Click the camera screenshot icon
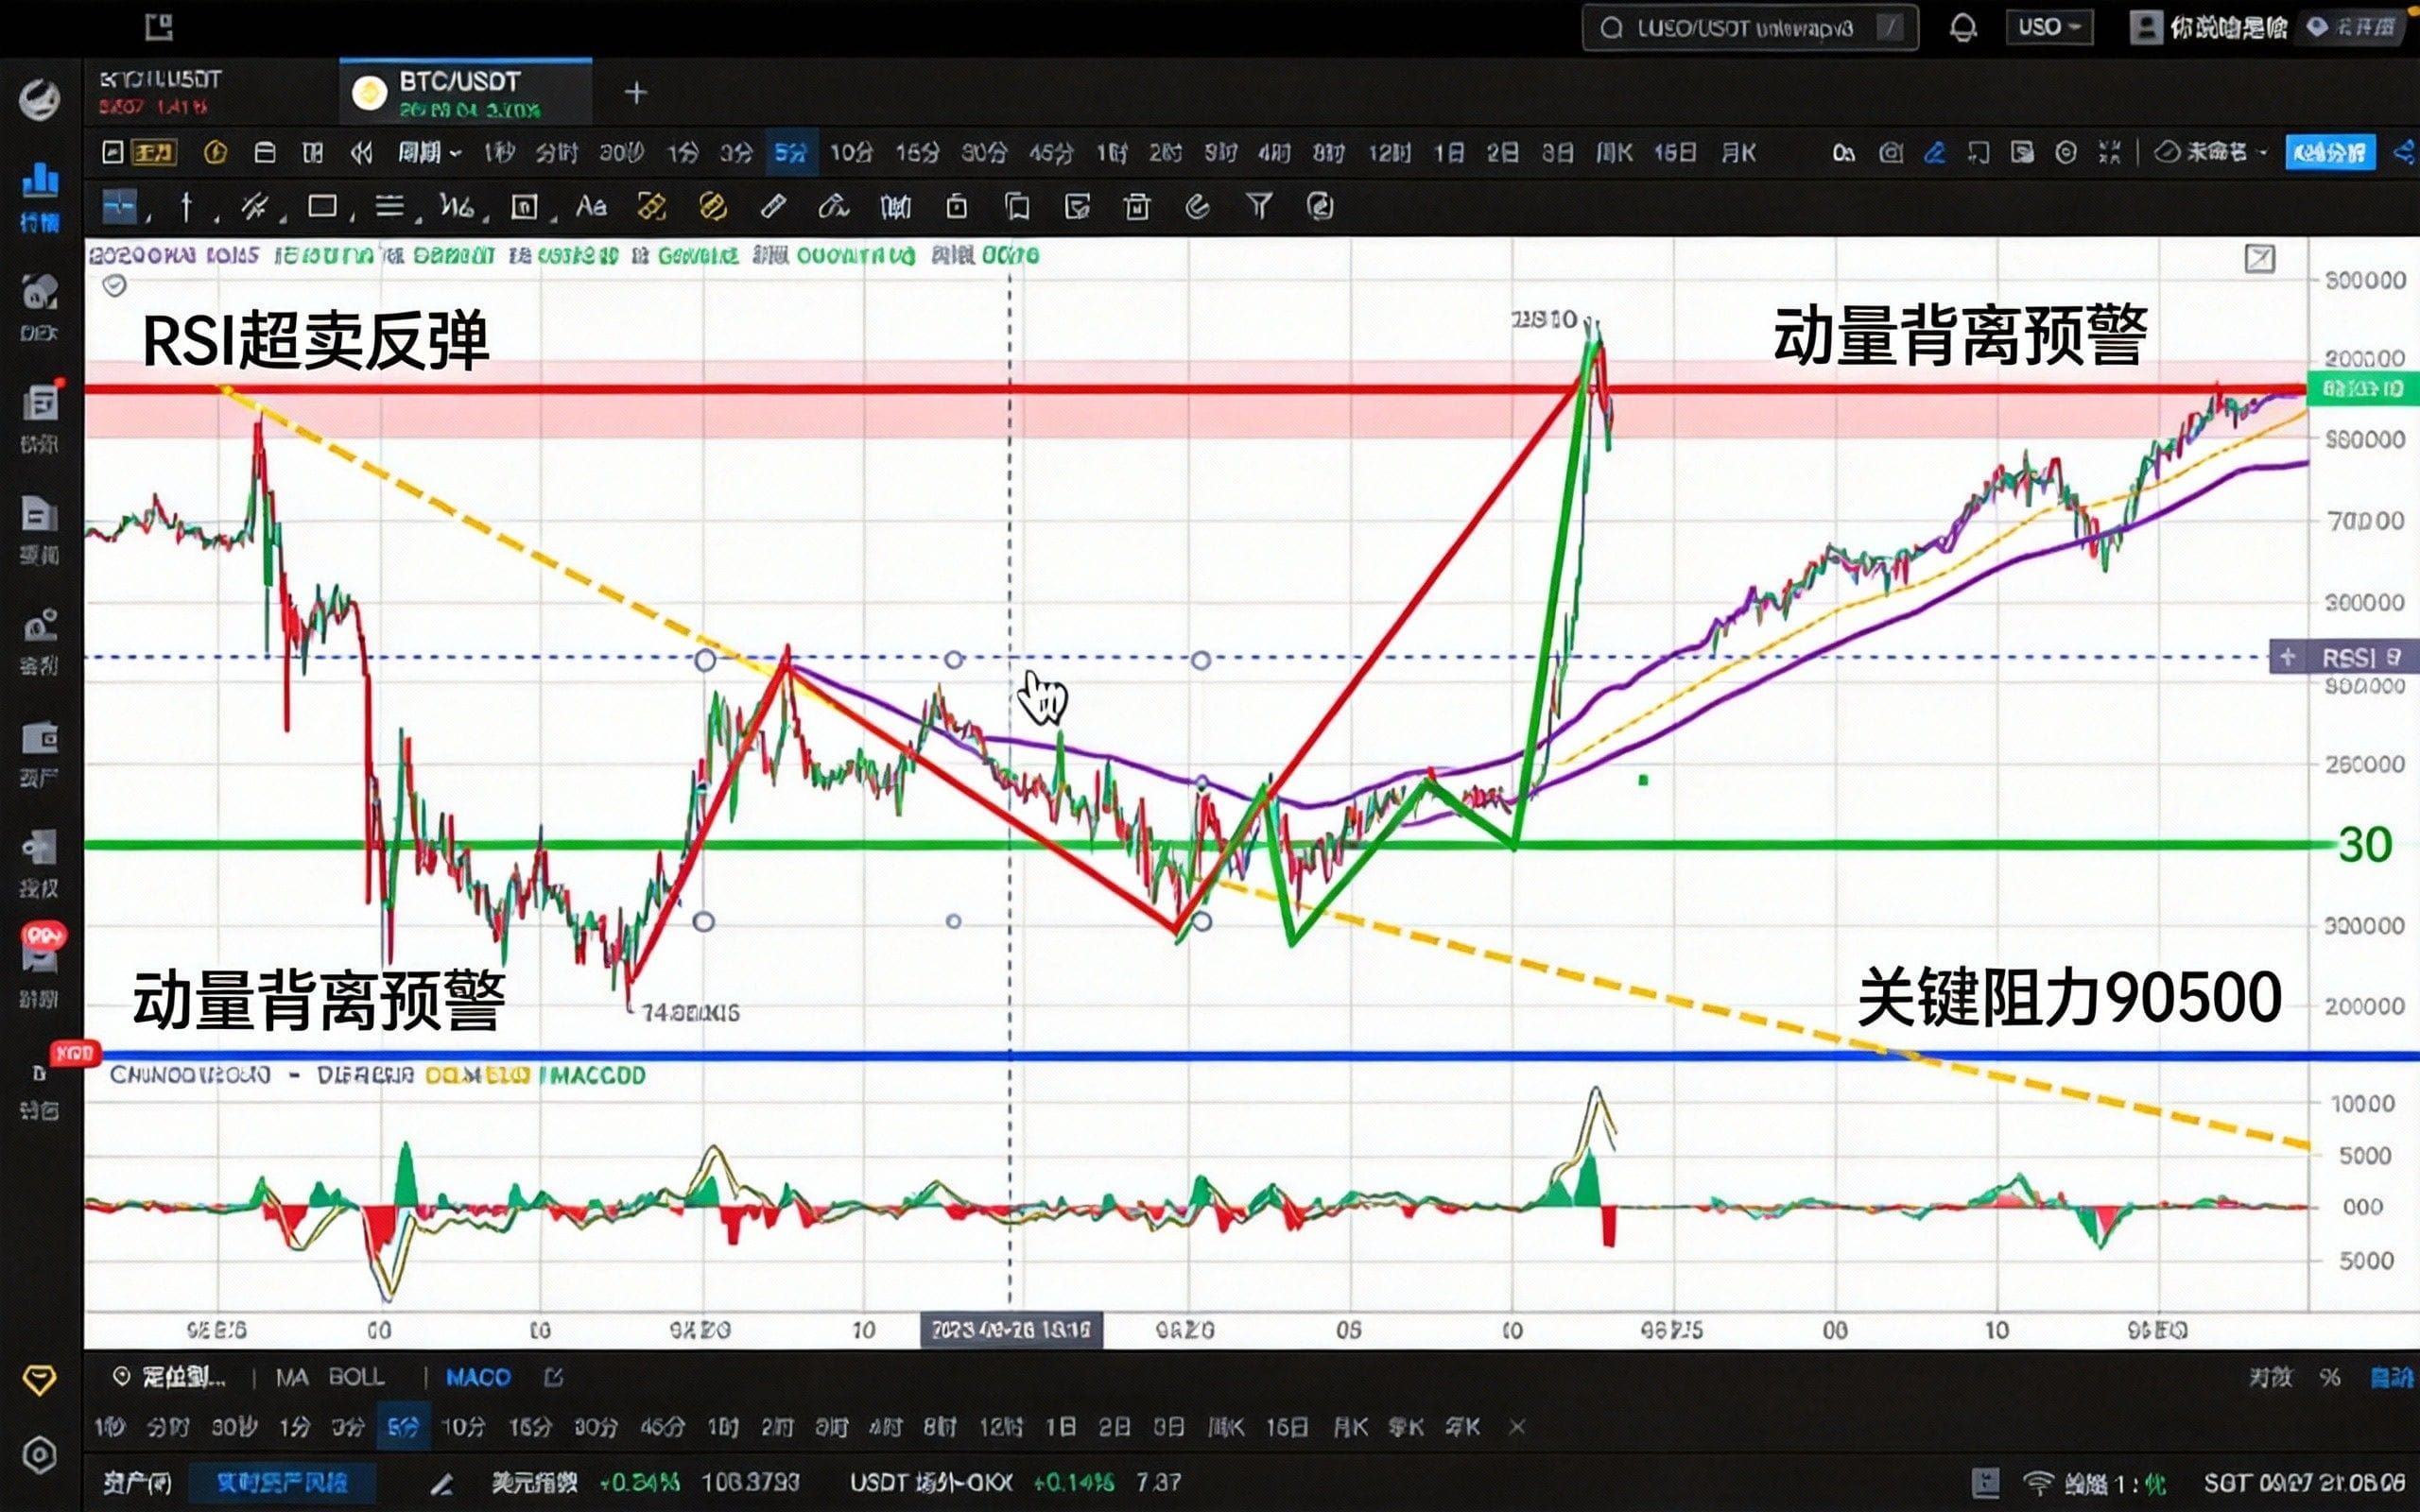The image size is (2420, 1512). (1890, 153)
